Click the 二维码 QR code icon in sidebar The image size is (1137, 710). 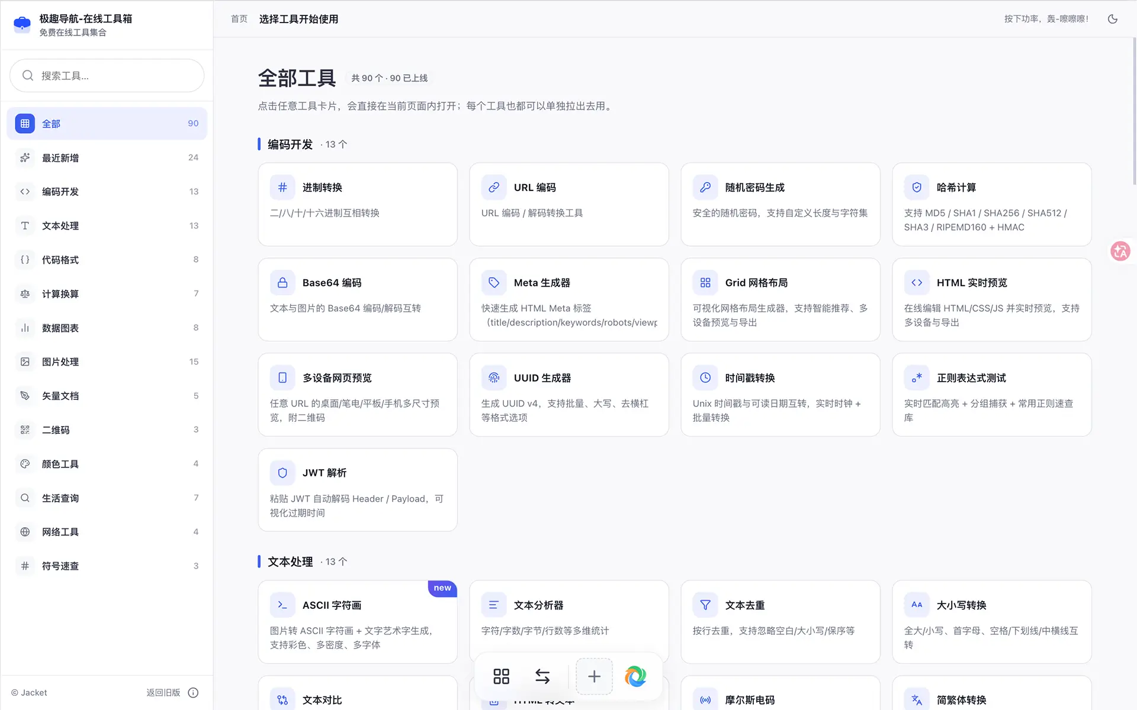[25, 430]
